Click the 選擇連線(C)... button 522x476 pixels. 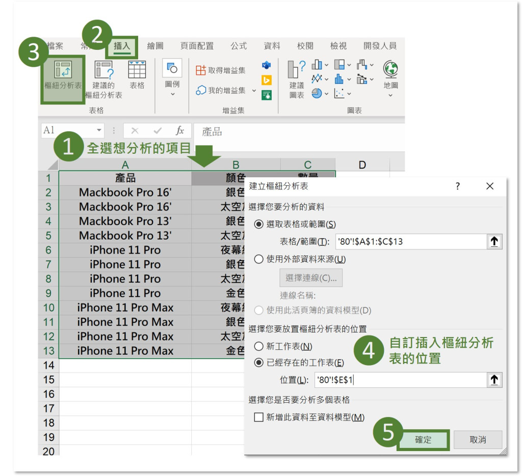(310, 277)
